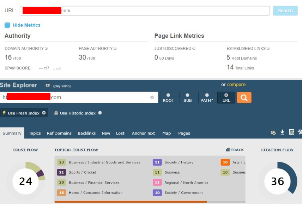Open Established Links info icon
Image resolution: width=302 pixels, height=204 pixels.
(x=268, y=49)
